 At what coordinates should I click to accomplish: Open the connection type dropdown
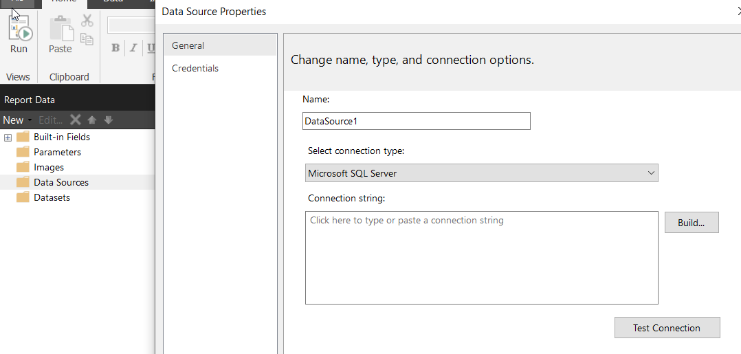tap(482, 173)
